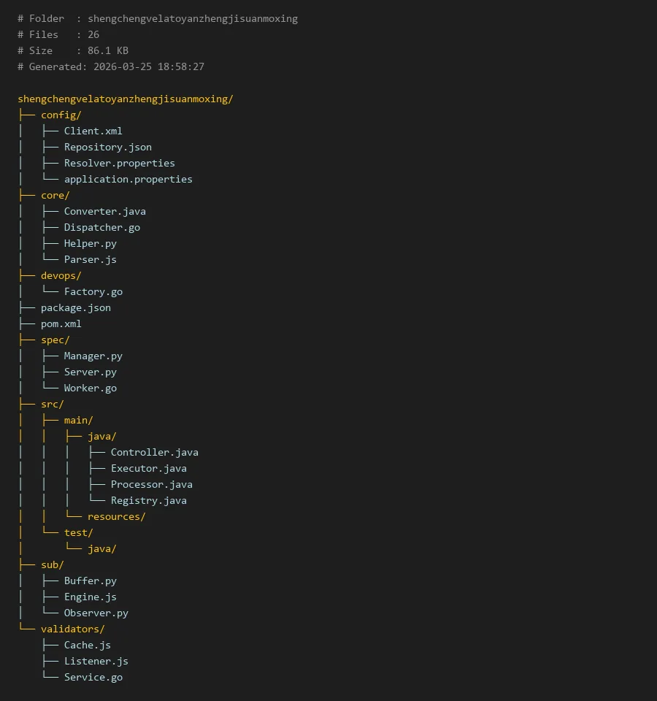657x701 pixels.
Task: Open Factory.go under devops
Action: [93, 291]
